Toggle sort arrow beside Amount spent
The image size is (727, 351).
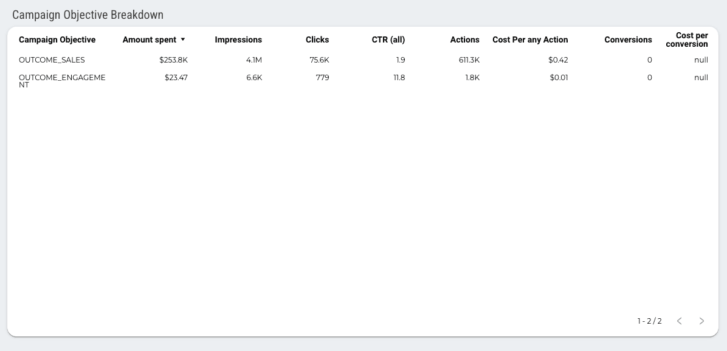tap(183, 40)
